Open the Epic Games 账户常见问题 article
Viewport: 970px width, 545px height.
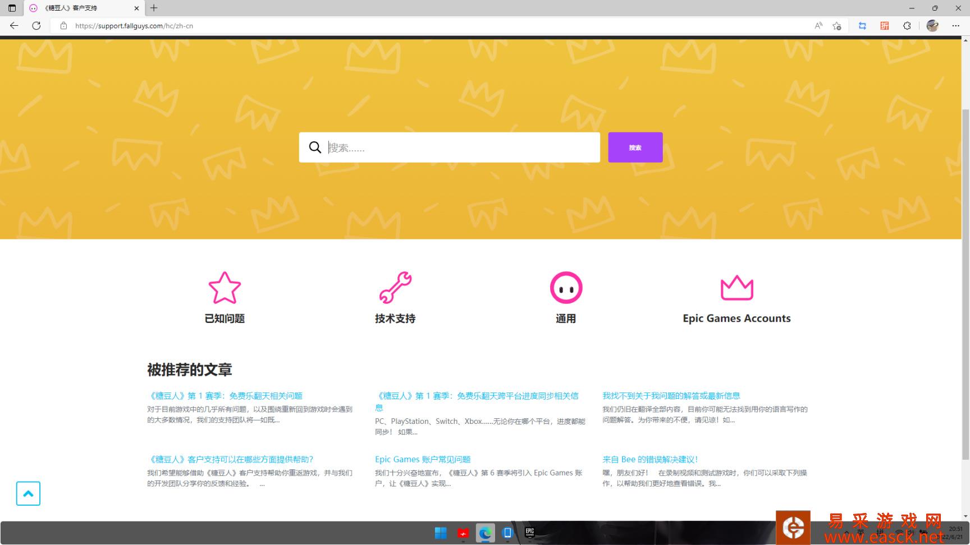click(423, 459)
